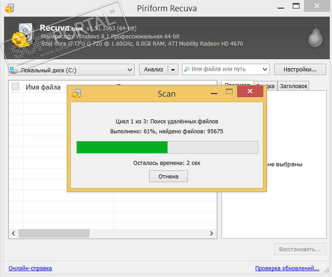This screenshot has height=277, width=332.
Task: Click the text 'Осталось времени: 2 сек'
Action: click(x=167, y=163)
